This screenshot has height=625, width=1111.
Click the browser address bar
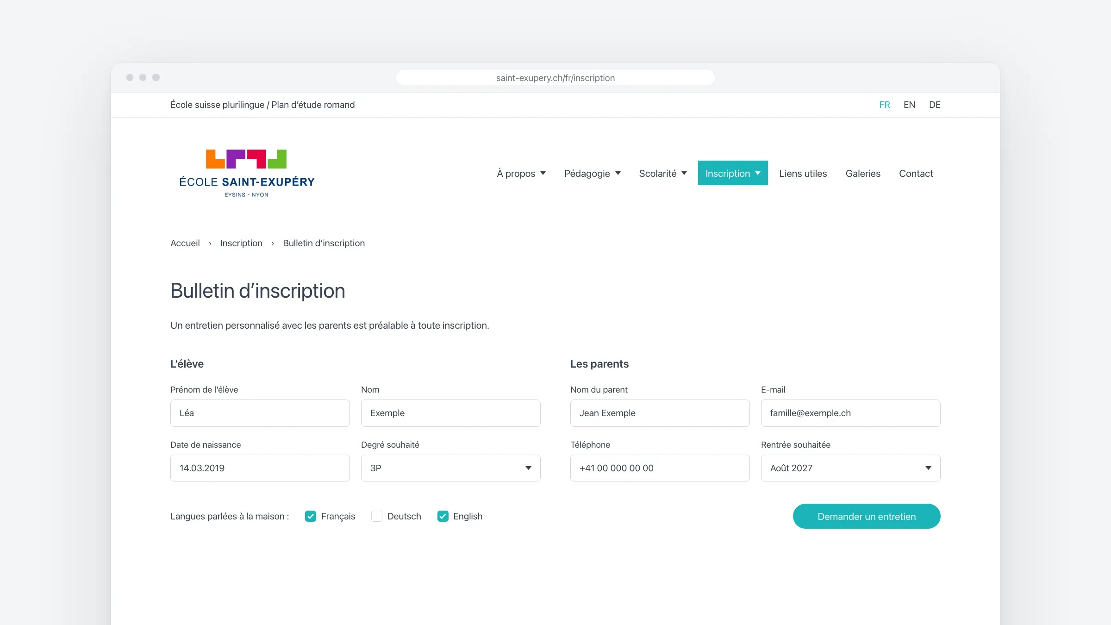point(555,78)
